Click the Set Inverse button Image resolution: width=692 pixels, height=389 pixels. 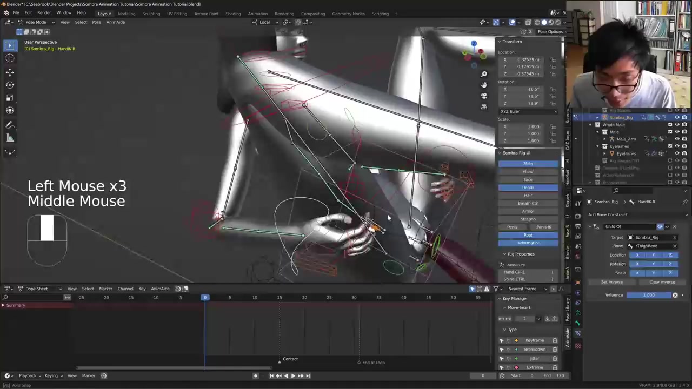coord(612,282)
